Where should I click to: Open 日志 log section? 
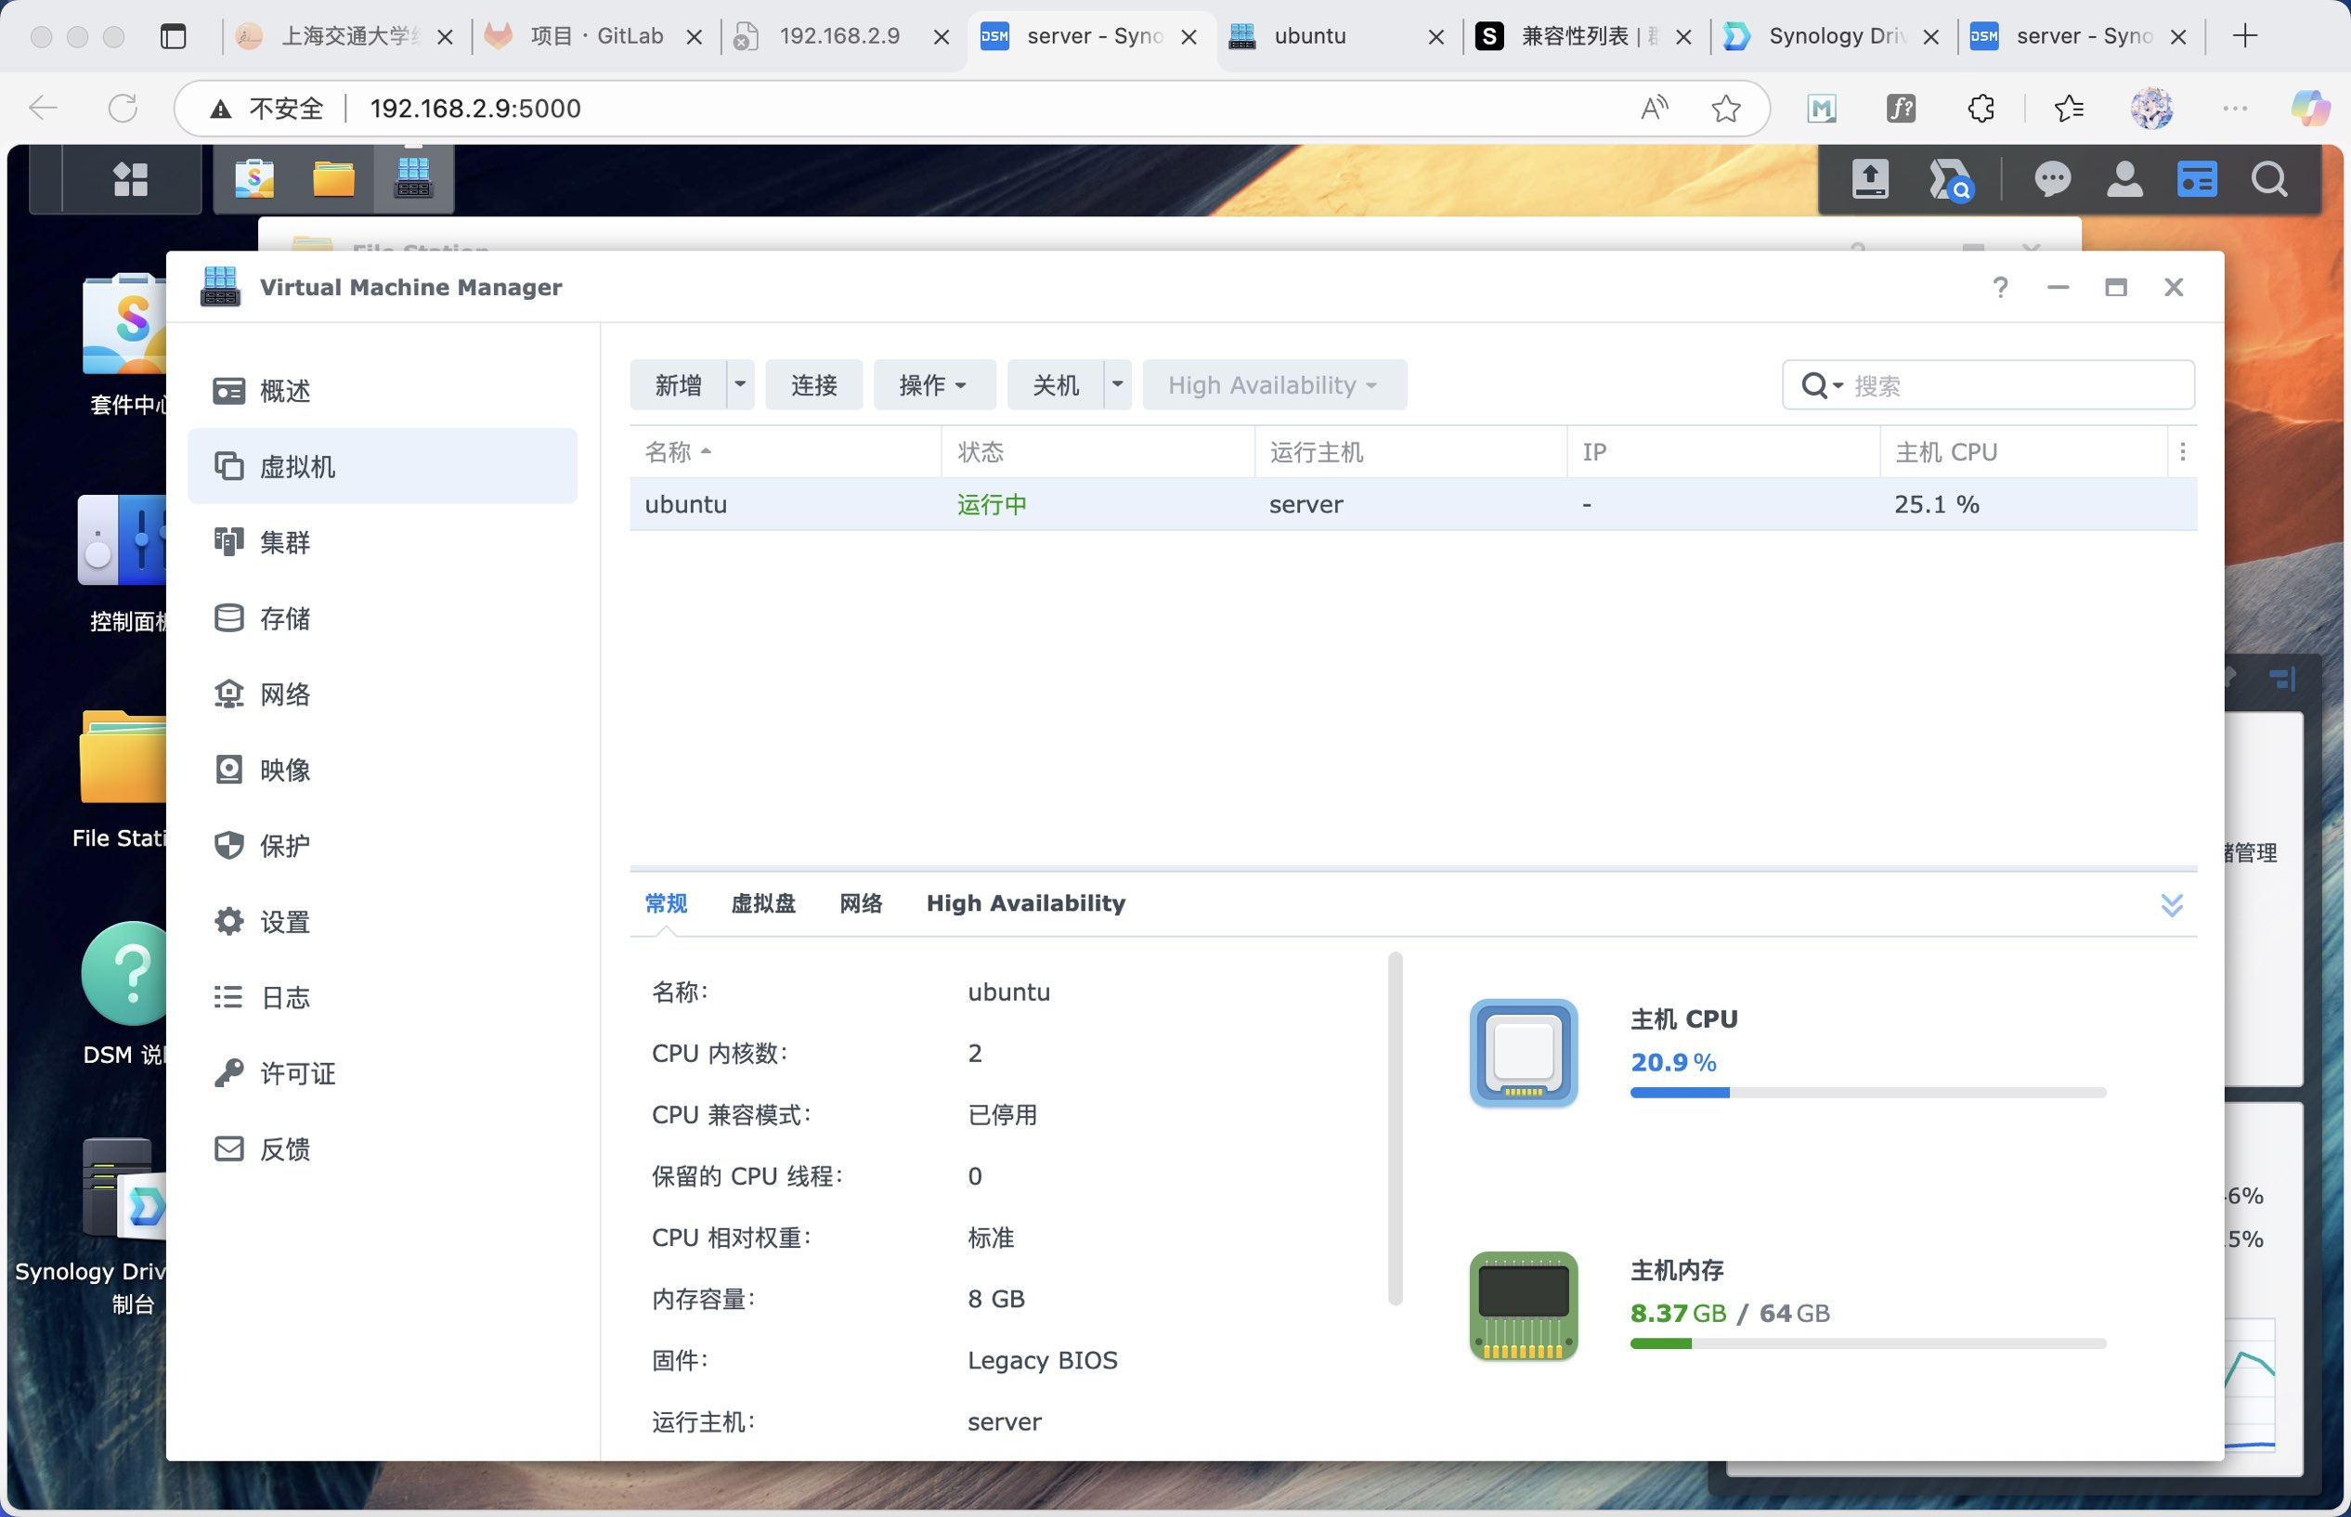pos(383,997)
